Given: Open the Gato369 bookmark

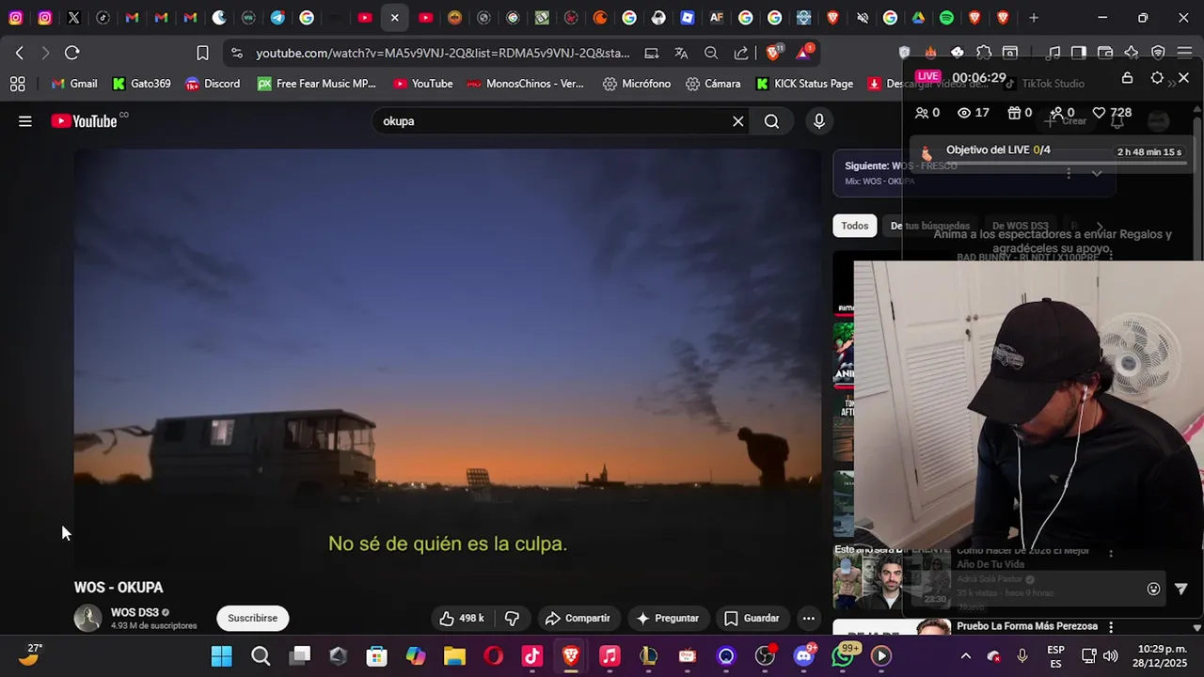Looking at the screenshot, I should [x=142, y=84].
